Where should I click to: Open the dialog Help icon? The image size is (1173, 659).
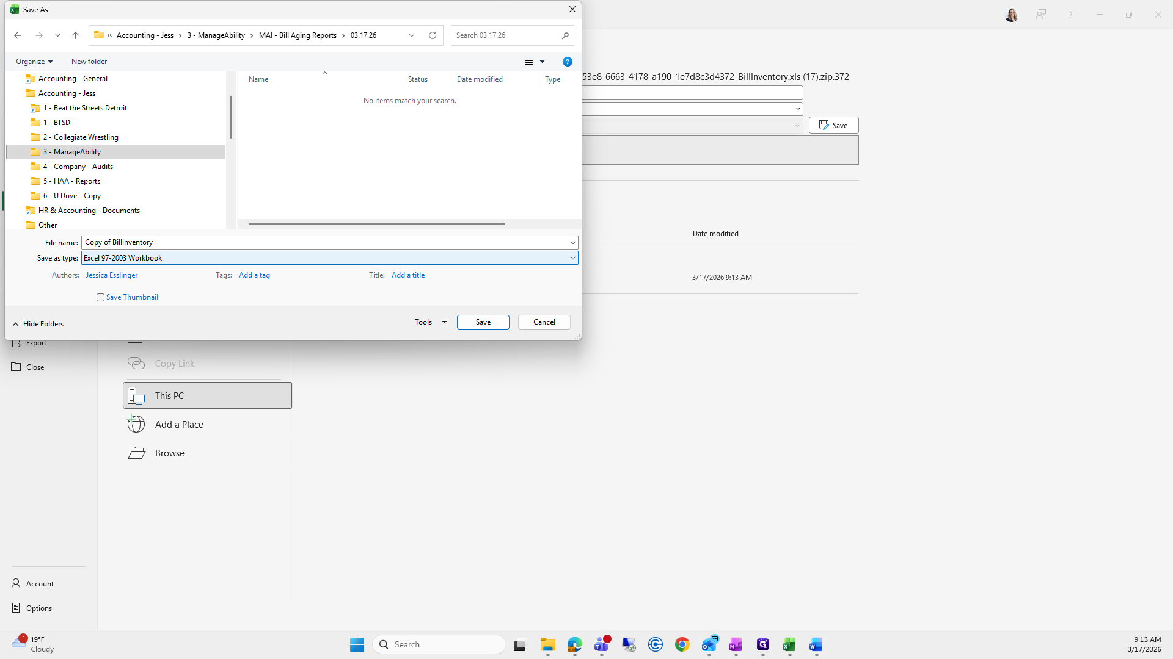tap(567, 62)
